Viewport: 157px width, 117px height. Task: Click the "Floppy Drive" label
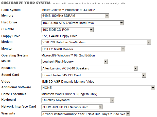[x=11, y=36]
